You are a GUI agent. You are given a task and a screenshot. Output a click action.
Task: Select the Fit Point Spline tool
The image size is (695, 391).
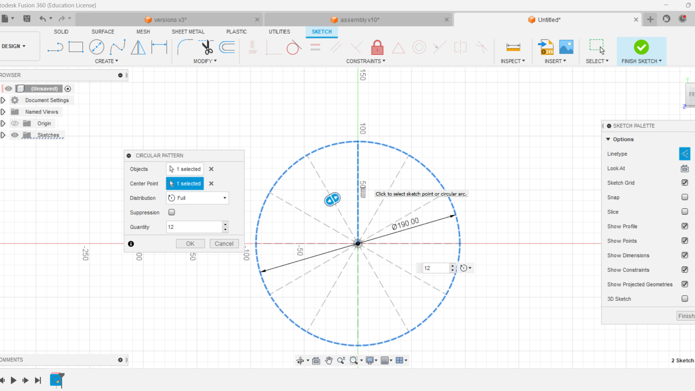pyautogui.click(x=118, y=46)
